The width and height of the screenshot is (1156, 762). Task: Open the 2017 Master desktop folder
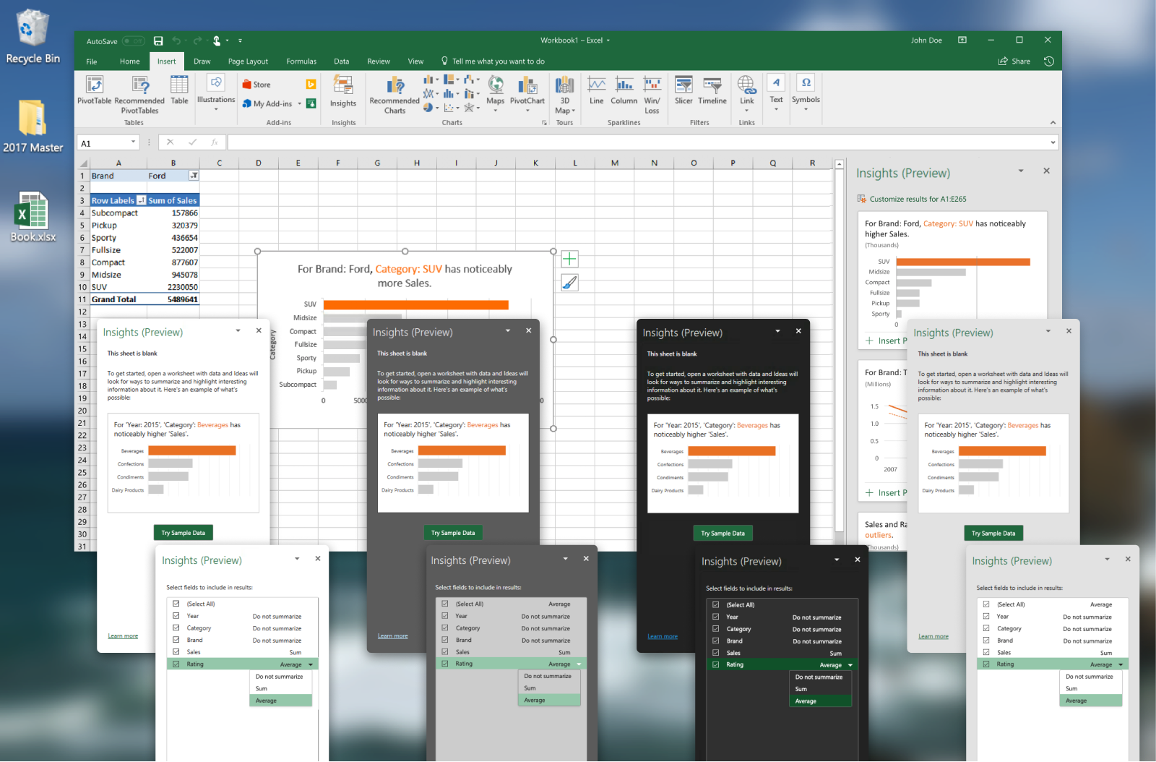point(33,127)
